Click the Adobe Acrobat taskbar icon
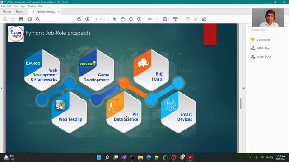Image resolution: width=289 pixels, height=162 pixels. point(190,157)
